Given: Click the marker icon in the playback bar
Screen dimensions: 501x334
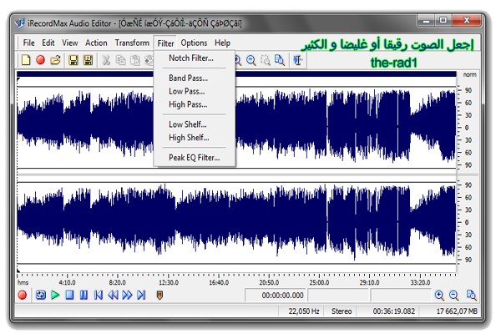Looking at the screenshot, I should click(159, 295).
